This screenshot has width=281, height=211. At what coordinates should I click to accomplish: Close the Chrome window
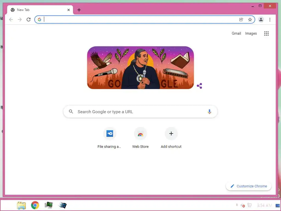270,6
